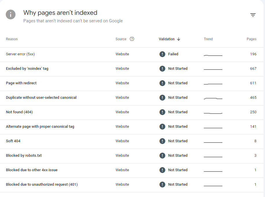Click trend sparkline for Not found (404)

click(213, 113)
